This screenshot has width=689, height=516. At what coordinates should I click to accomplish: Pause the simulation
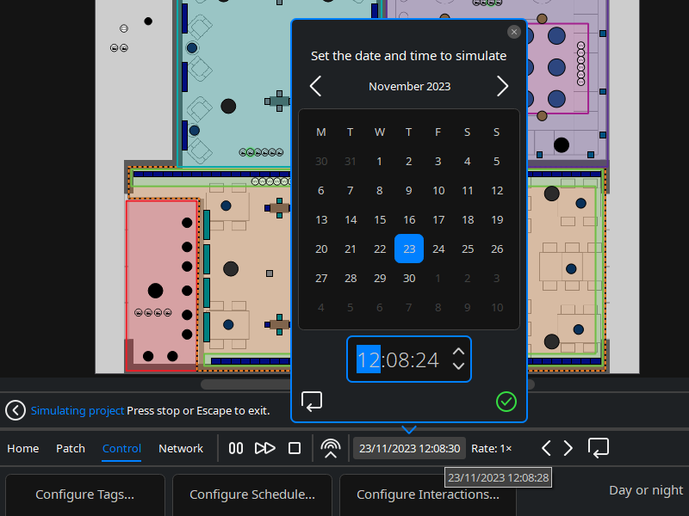coord(236,448)
